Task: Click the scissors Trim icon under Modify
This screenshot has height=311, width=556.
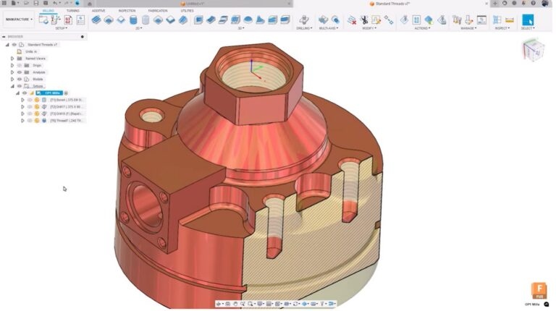Action: pyautogui.click(x=364, y=20)
